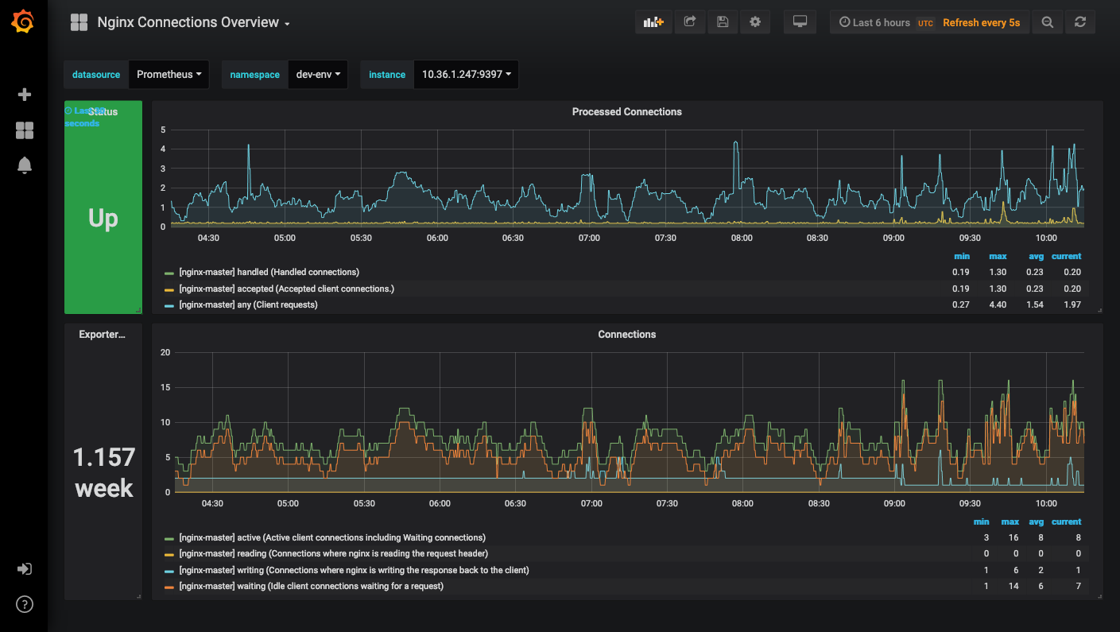
Task: Save the dashboard with floppy disk icon
Action: [723, 22]
